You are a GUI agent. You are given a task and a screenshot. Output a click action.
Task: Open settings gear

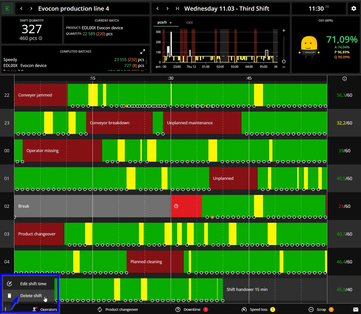[354, 9]
